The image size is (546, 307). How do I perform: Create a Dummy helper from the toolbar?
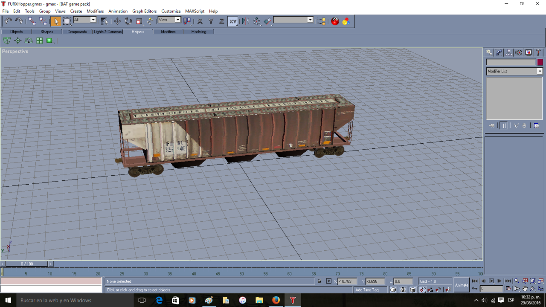pos(7,41)
